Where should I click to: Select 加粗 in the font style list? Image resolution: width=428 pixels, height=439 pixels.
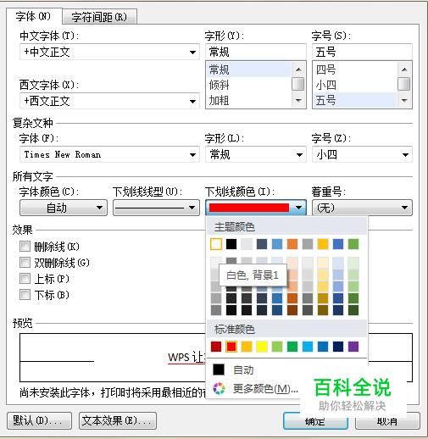pos(248,100)
